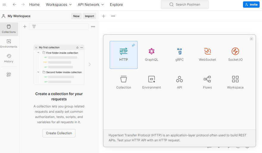Choose the Environment tile
Screen dimensions: 262x153
click(x=152, y=82)
